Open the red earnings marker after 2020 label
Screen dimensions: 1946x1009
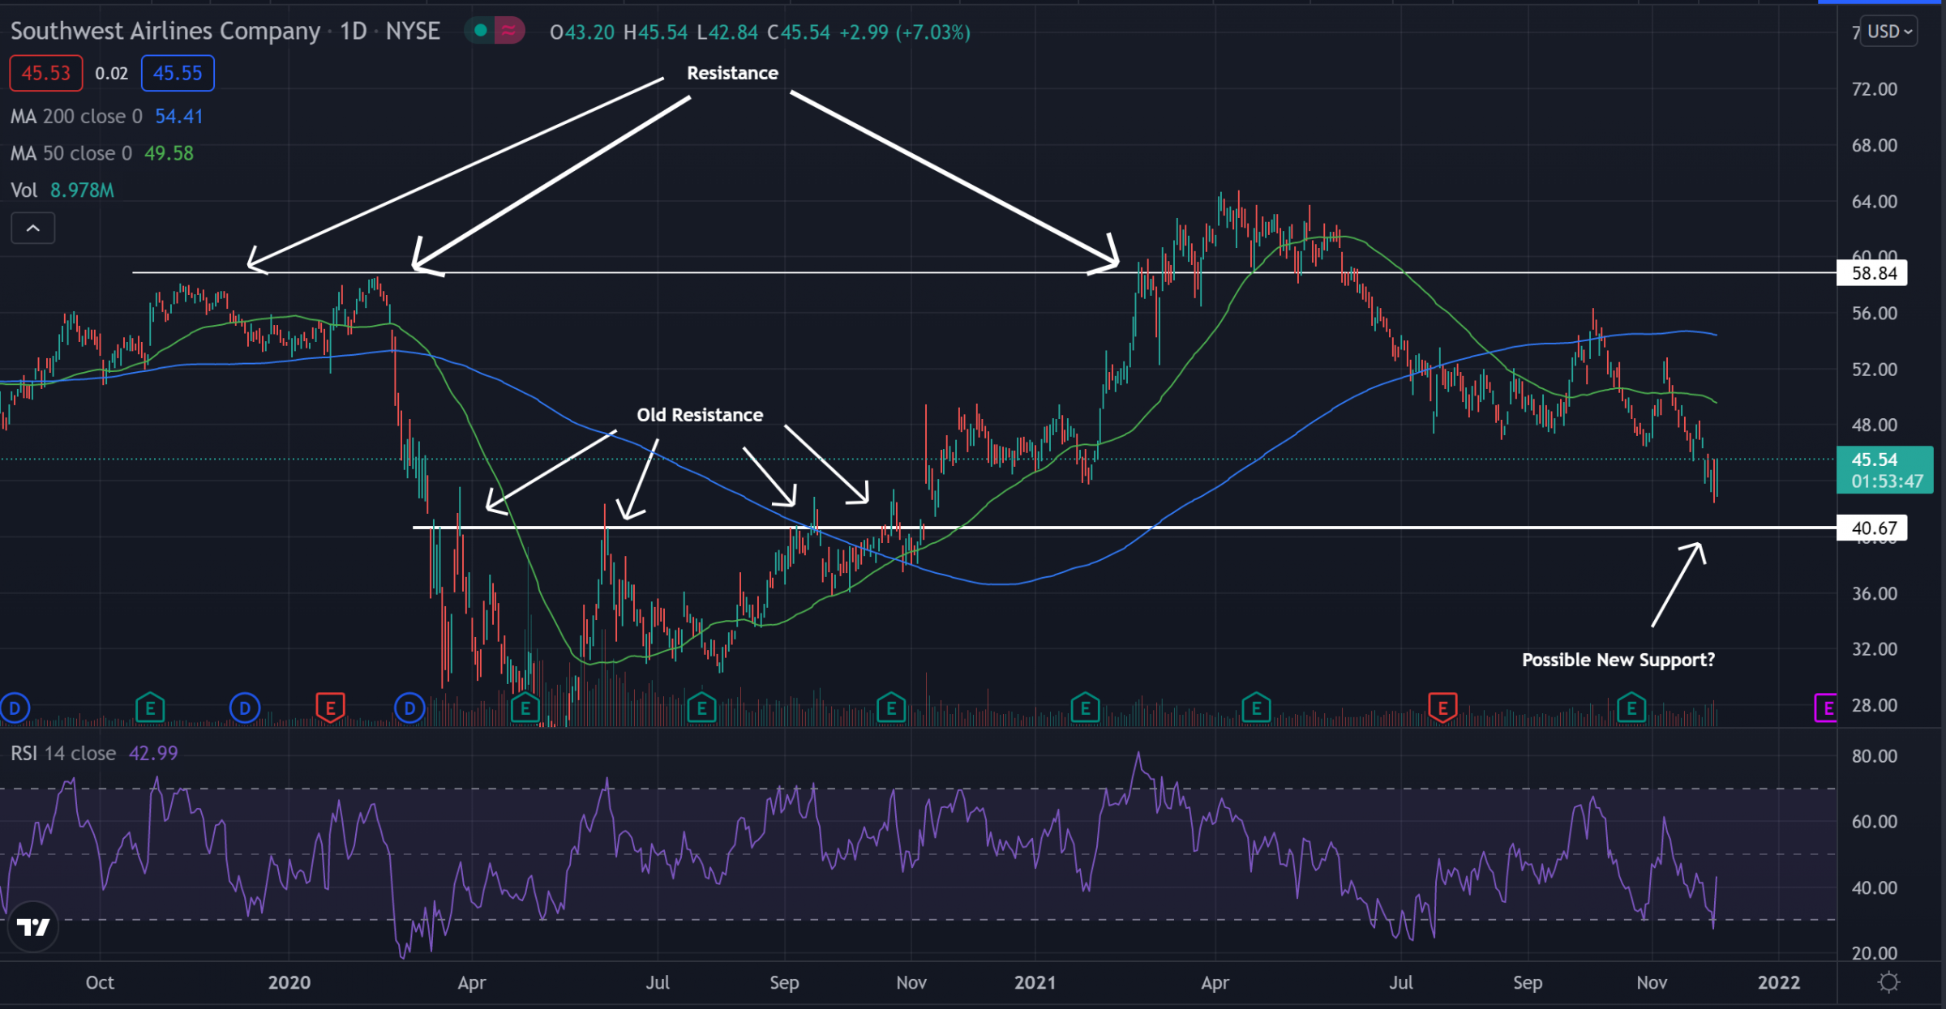coord(330,709)
